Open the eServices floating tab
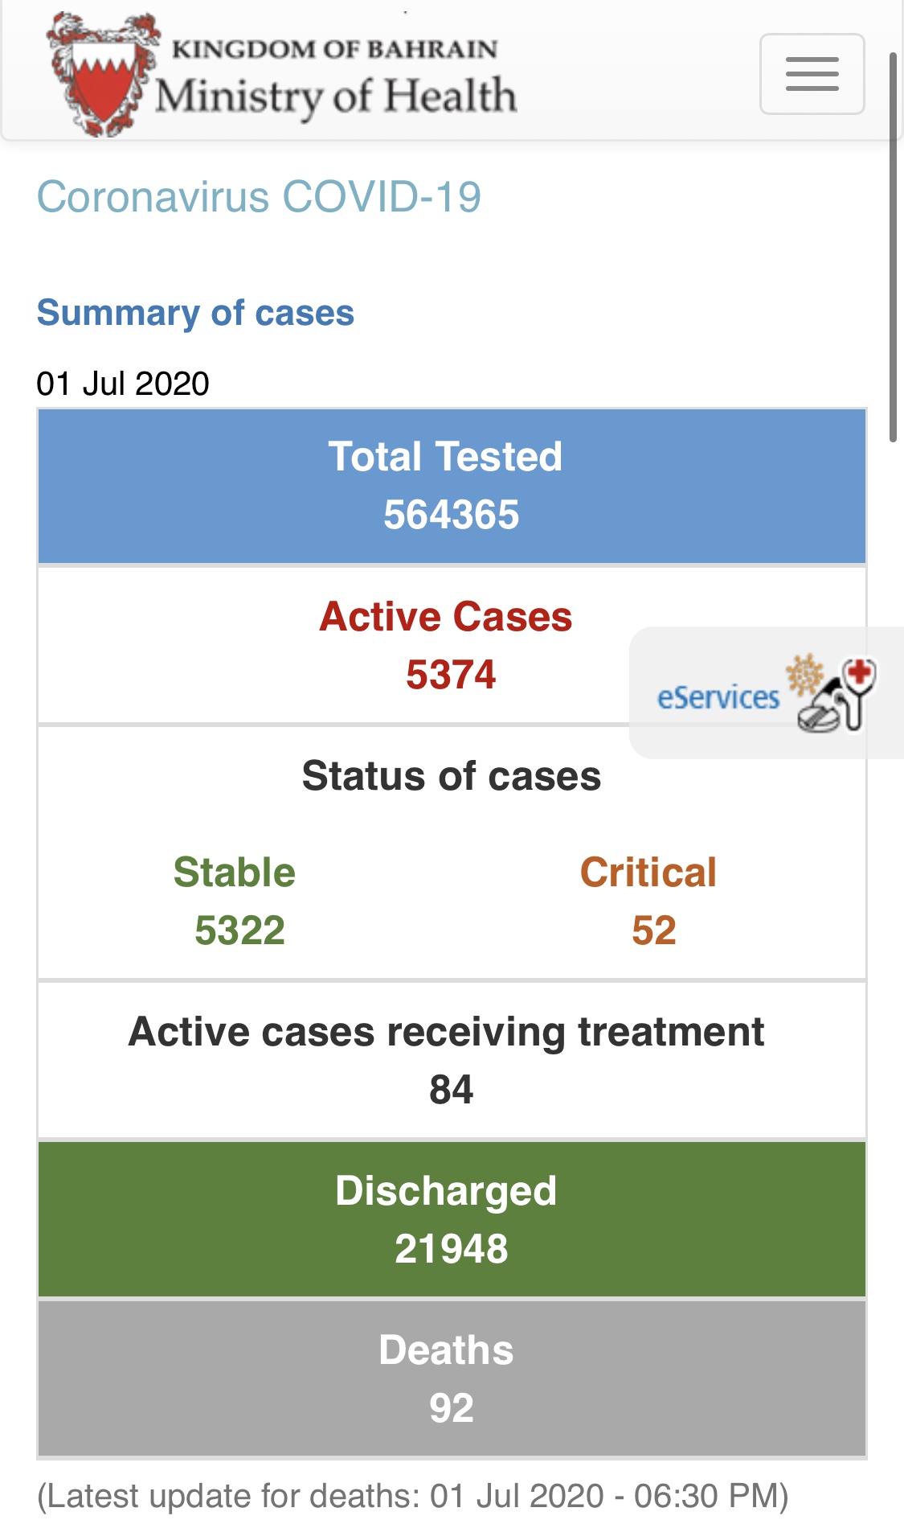 [x=718, y=696]
